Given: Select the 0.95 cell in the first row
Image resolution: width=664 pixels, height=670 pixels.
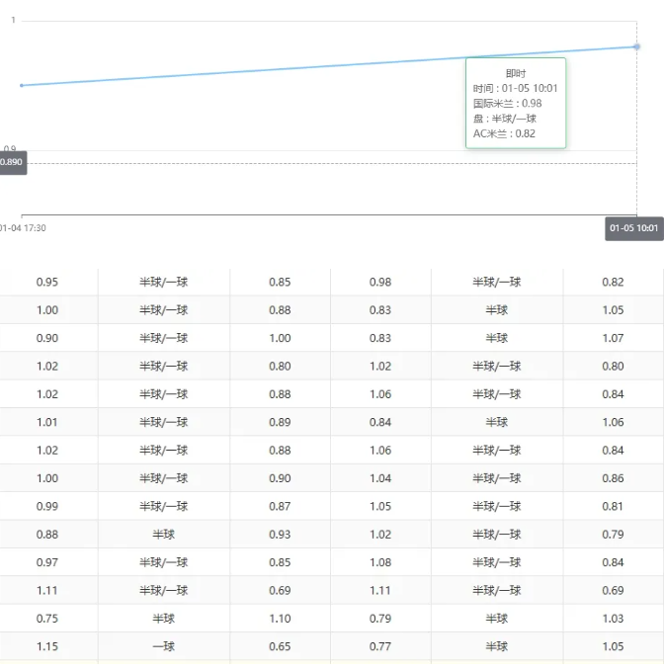Looking at the screenshot, I should pos(47,282).
